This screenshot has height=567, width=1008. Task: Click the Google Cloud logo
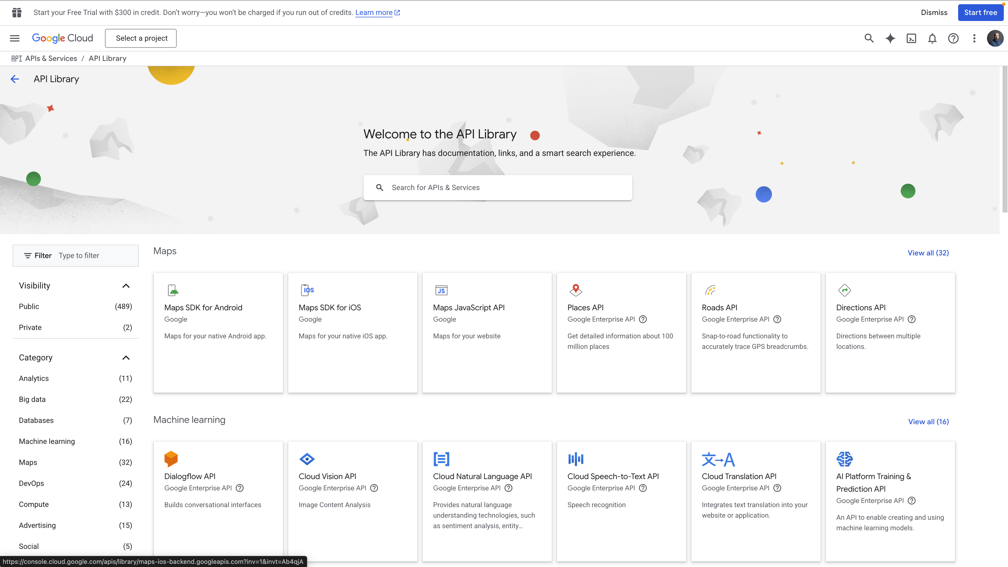point(63,38)
